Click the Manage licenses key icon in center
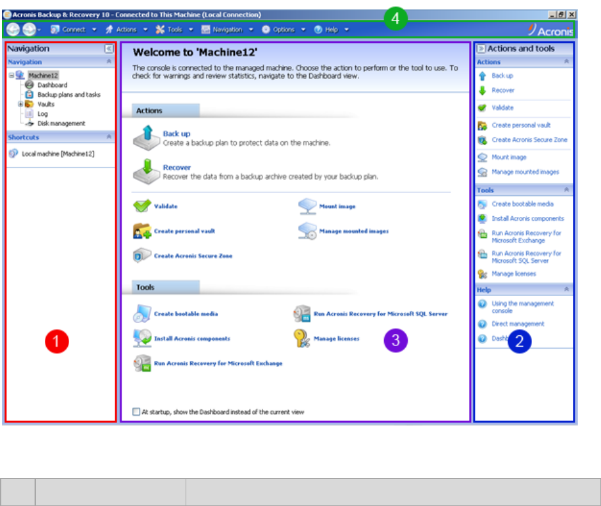Image resolution: width=601 pixels, height=506 pixels. click(x=301, y=338)
